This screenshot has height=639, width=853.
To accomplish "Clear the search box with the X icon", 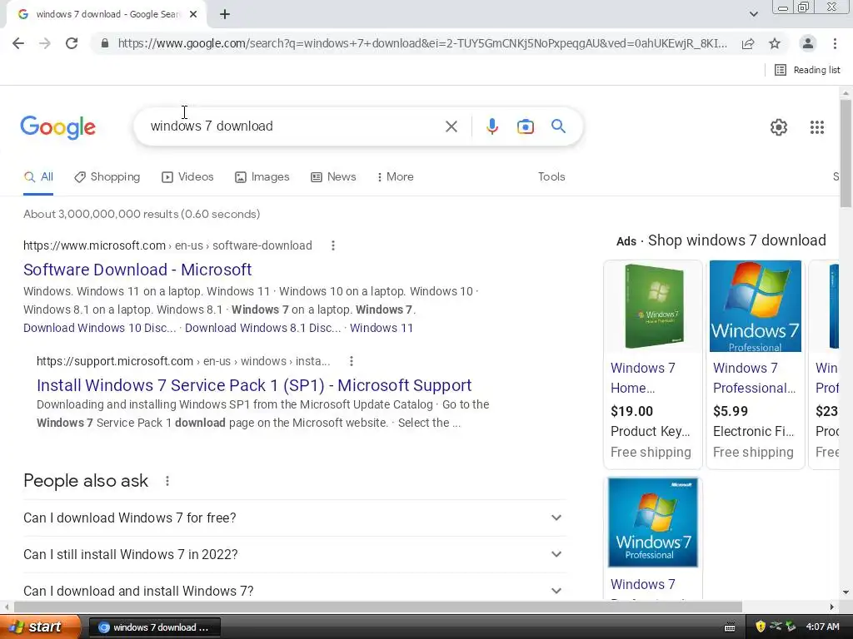I will pyautogui.click(x=451, y=126).
